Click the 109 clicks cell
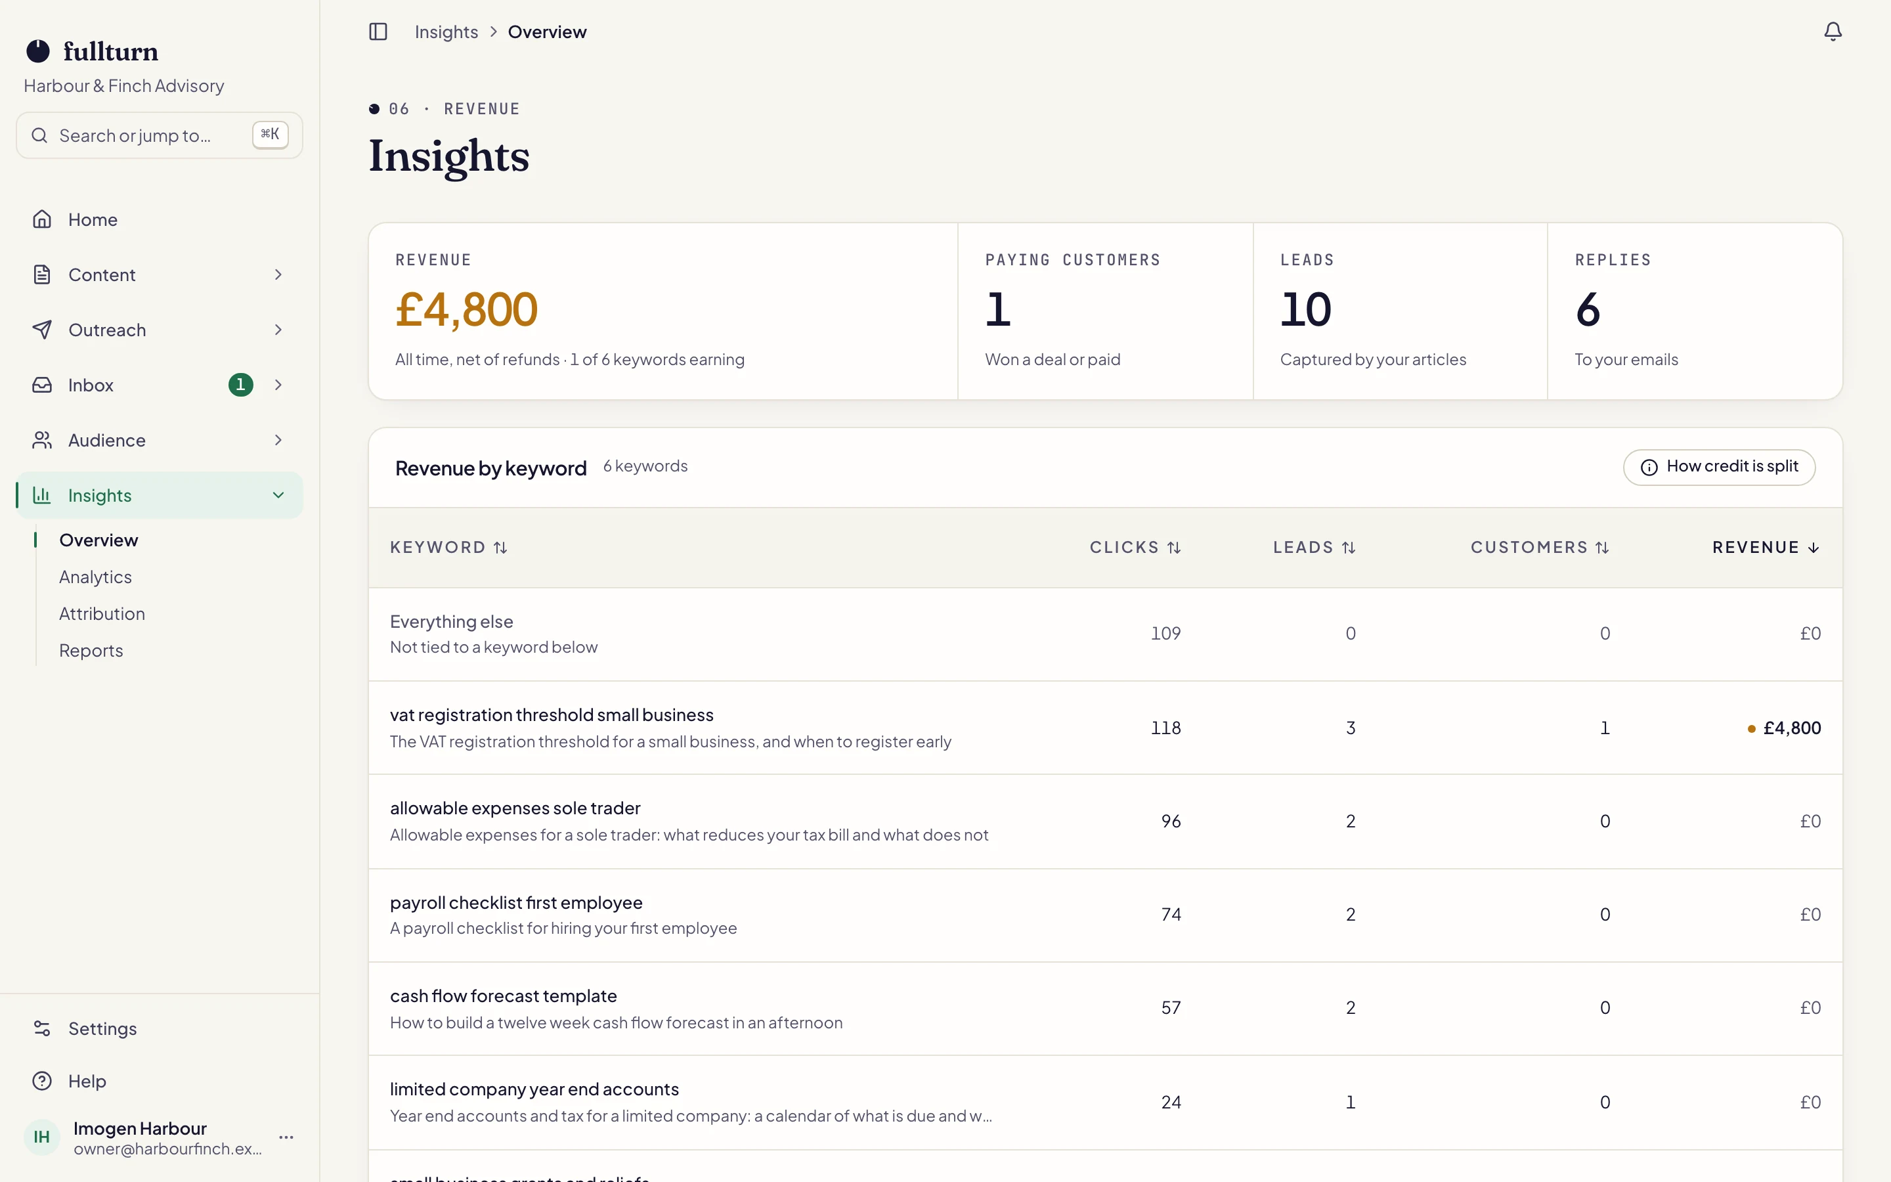This screenshot has width=1891, height=1182. [x=1165, y=633]
